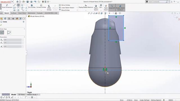
Task: Confirm Circle with the green checkmark
Action: (1, 25)
